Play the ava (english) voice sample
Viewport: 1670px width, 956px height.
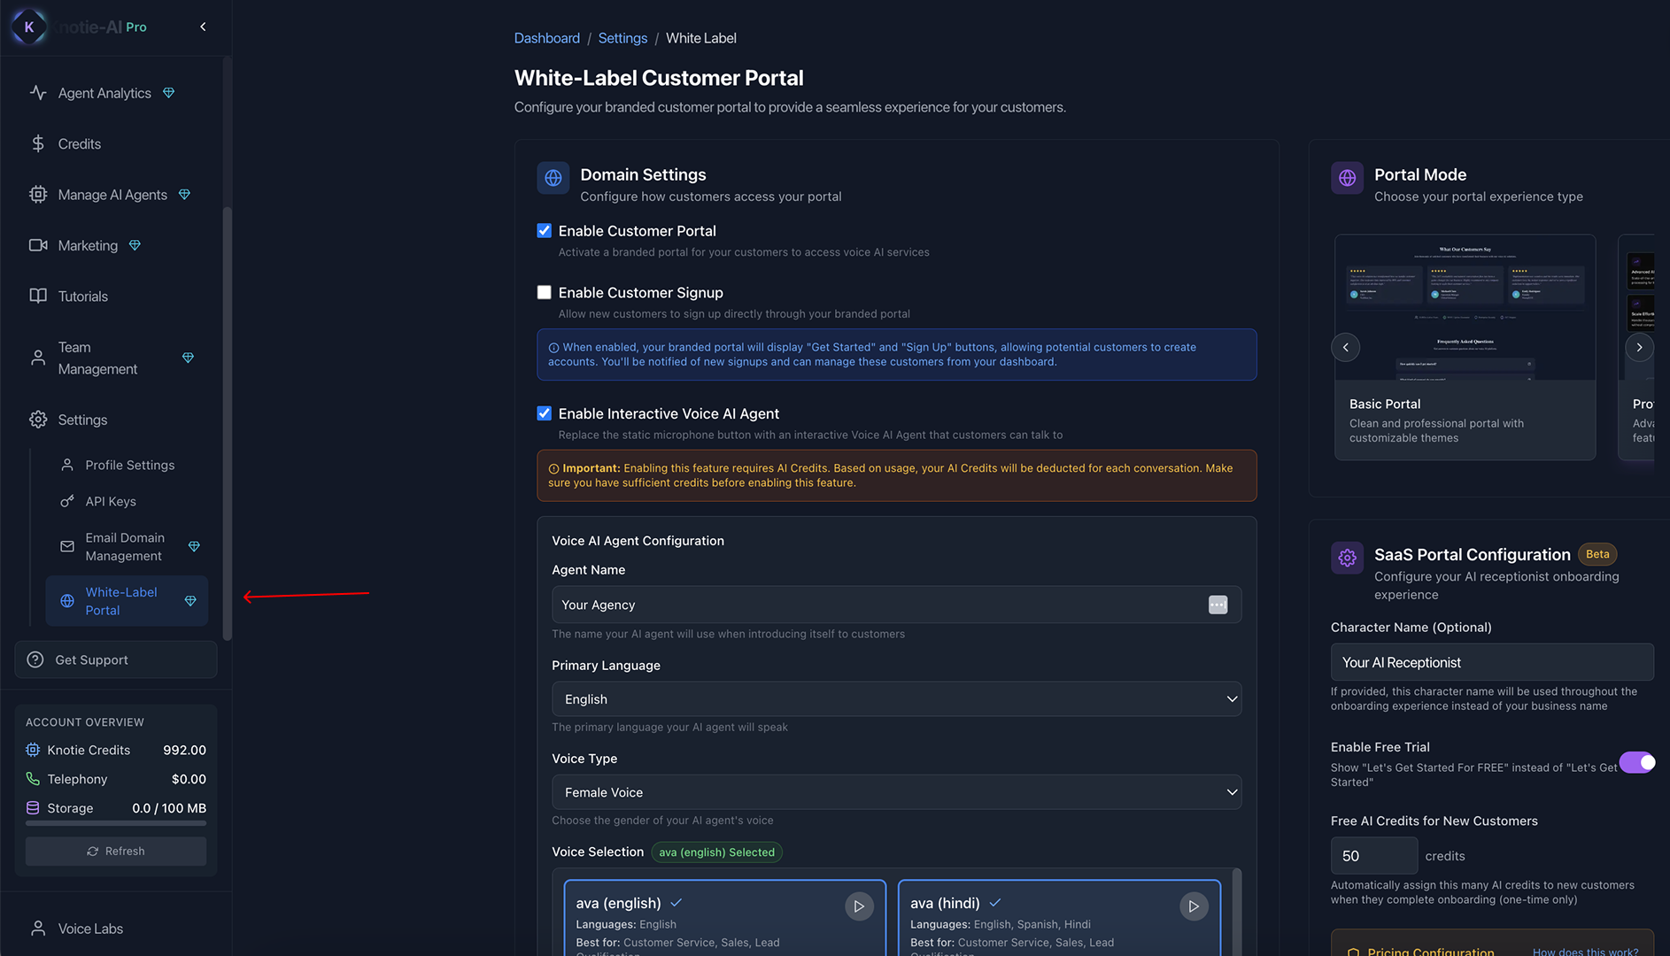click(859, 906)
